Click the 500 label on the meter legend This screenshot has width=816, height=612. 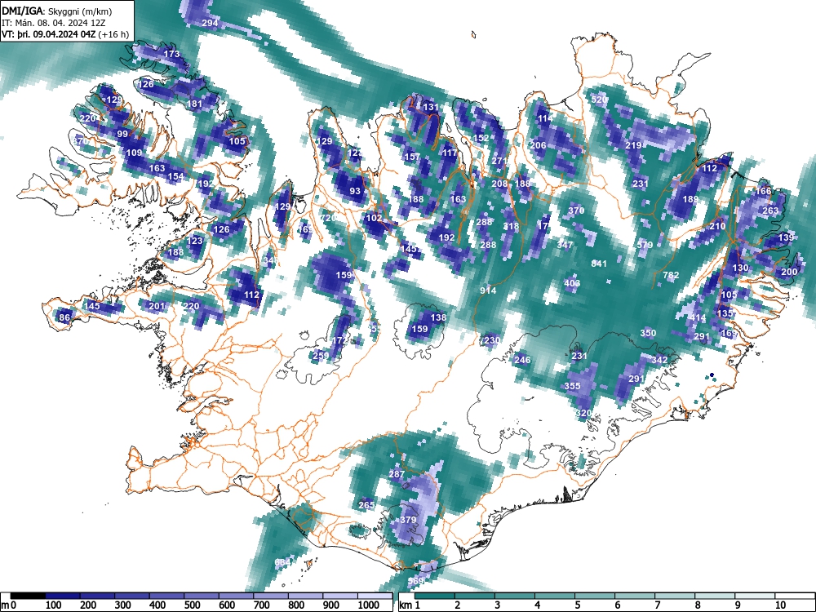point(192,605)
